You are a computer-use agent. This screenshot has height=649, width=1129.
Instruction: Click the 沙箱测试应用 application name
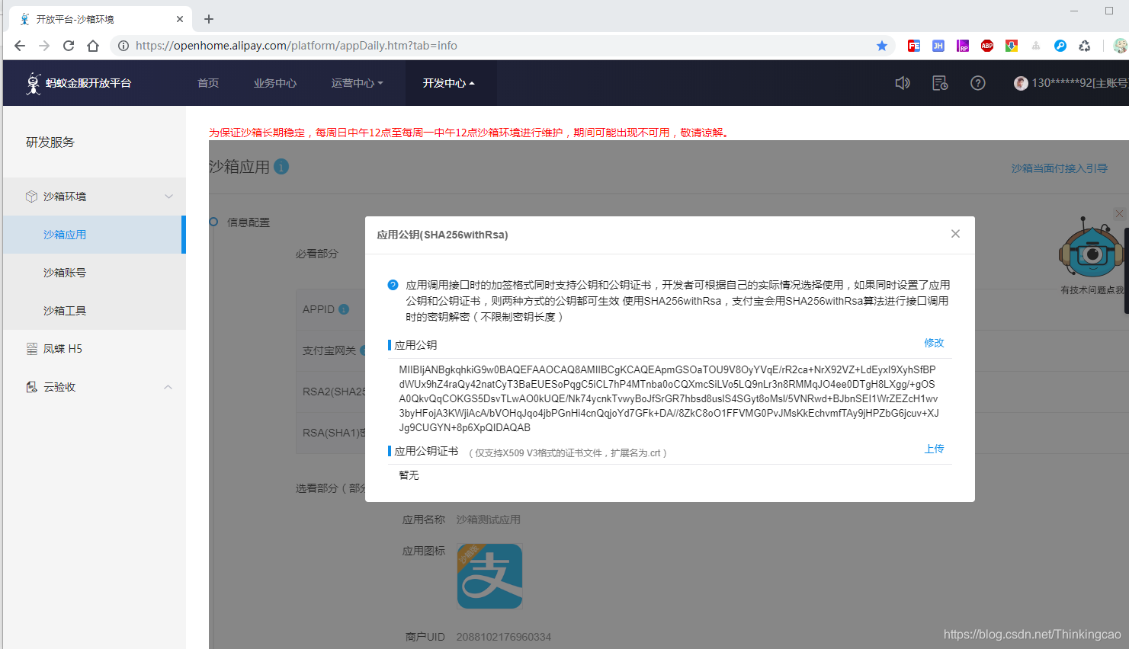pyautogui.click(x=488, y=520)
